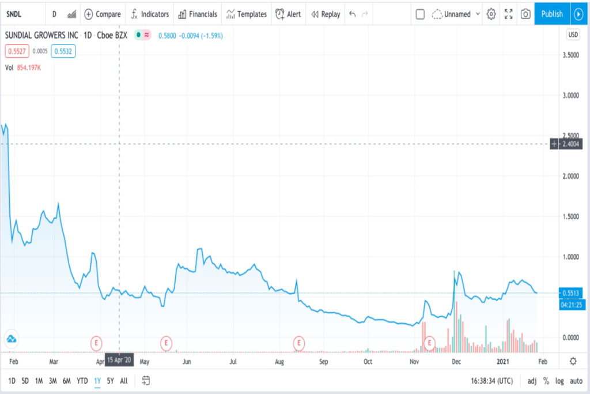Toggle the layout square checkbox
Image resolution: width=590 pixels, height=394 pixels.
tap(420, 14)
